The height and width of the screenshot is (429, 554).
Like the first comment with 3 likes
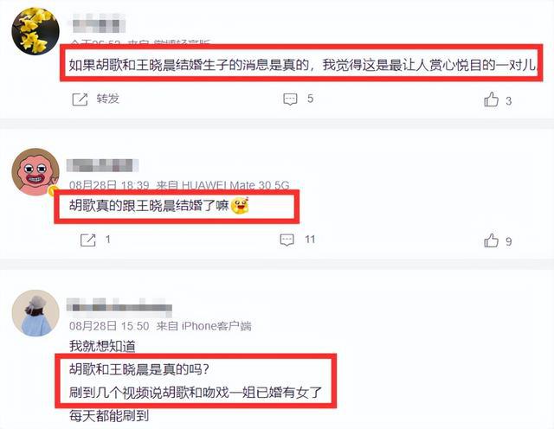(x=491, y=99)
